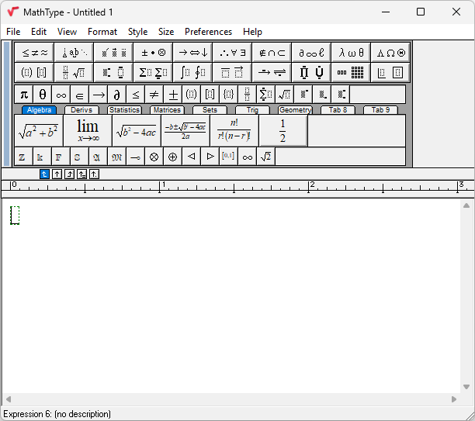Open the operator symbols palette (± • ⊗)
Screen dimensions: 475x421
(x=153, y=53)
